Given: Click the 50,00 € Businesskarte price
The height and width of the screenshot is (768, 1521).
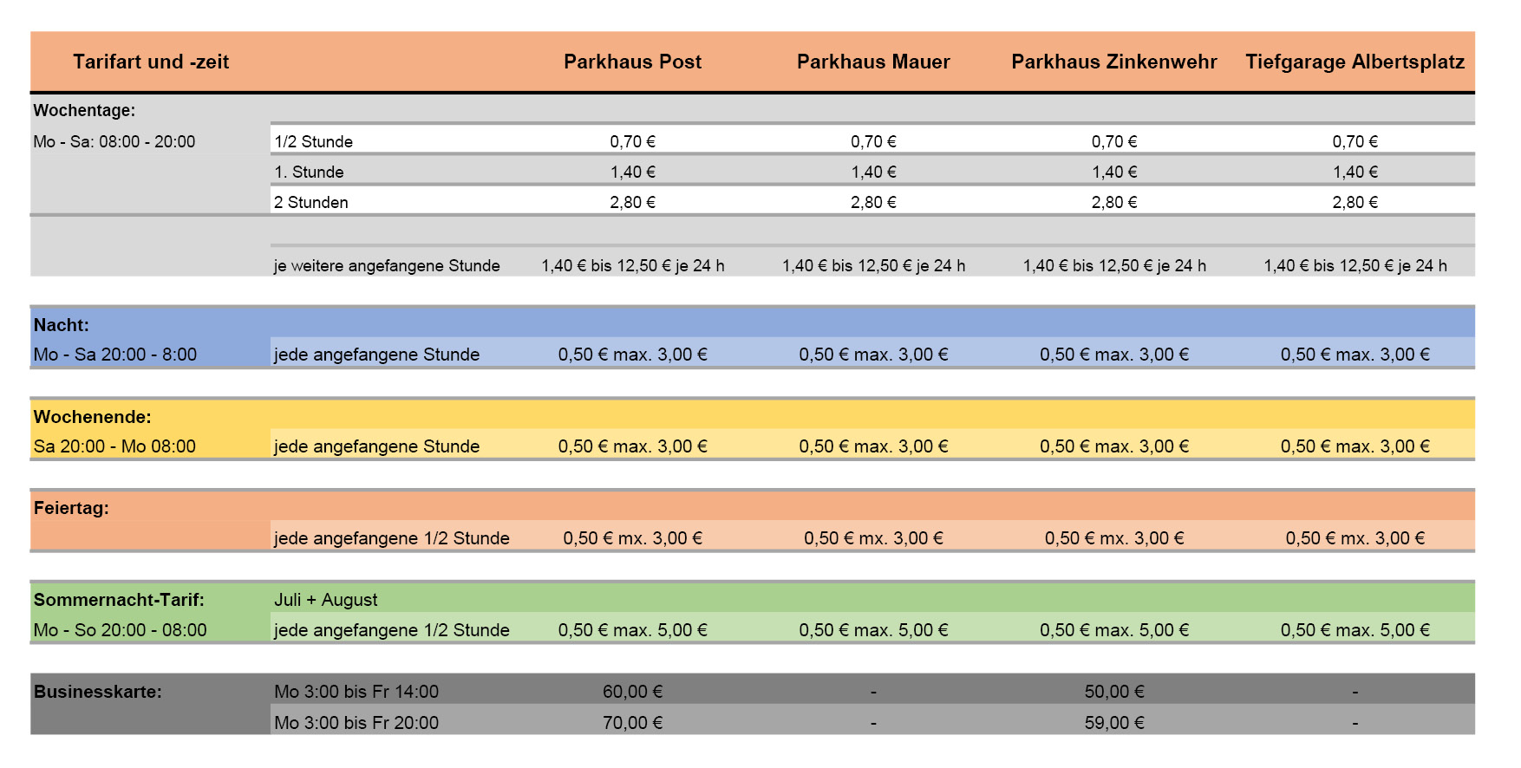Looking at the screenshot, I should (1114, 692).
